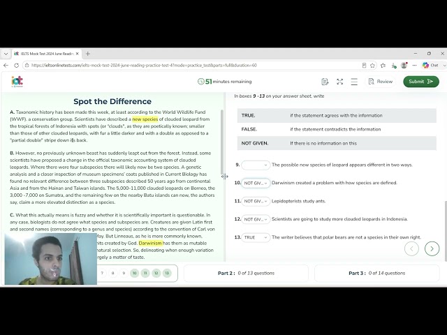Click the 'TRUE.' row in the table

coord(337,115)
